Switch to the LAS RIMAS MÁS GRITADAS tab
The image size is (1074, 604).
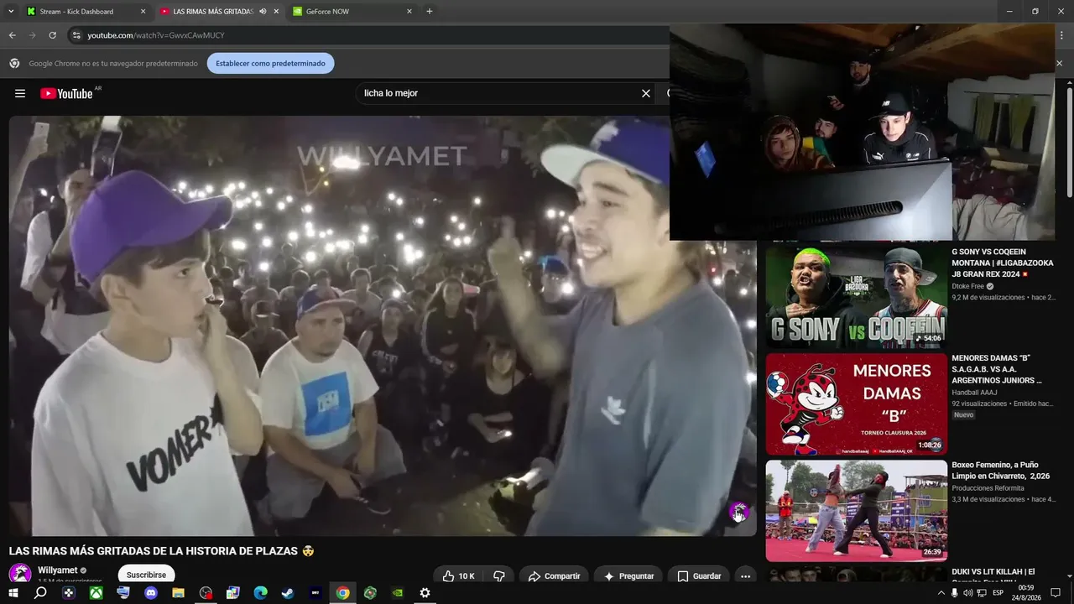tap(219, 12)
